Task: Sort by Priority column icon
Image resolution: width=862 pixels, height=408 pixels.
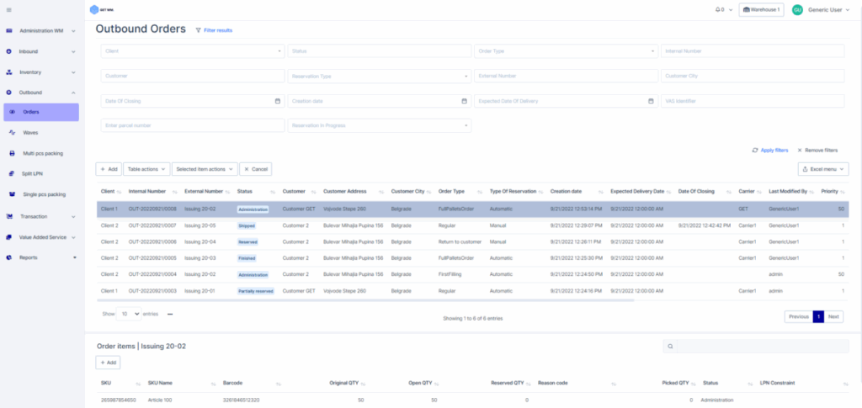Action: pos(842,192)
